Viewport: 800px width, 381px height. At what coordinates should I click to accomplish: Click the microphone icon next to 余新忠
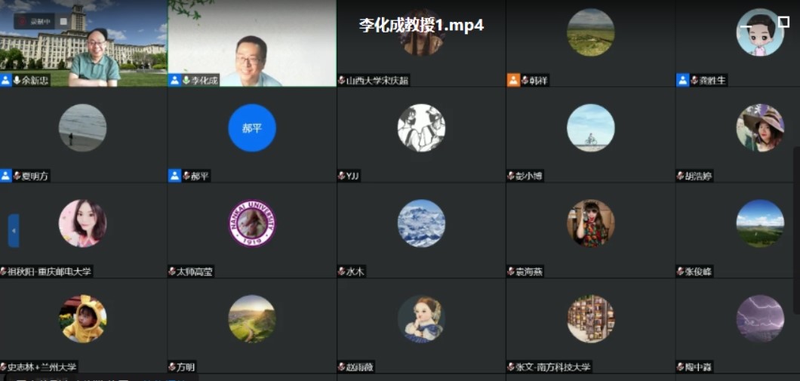17,80
